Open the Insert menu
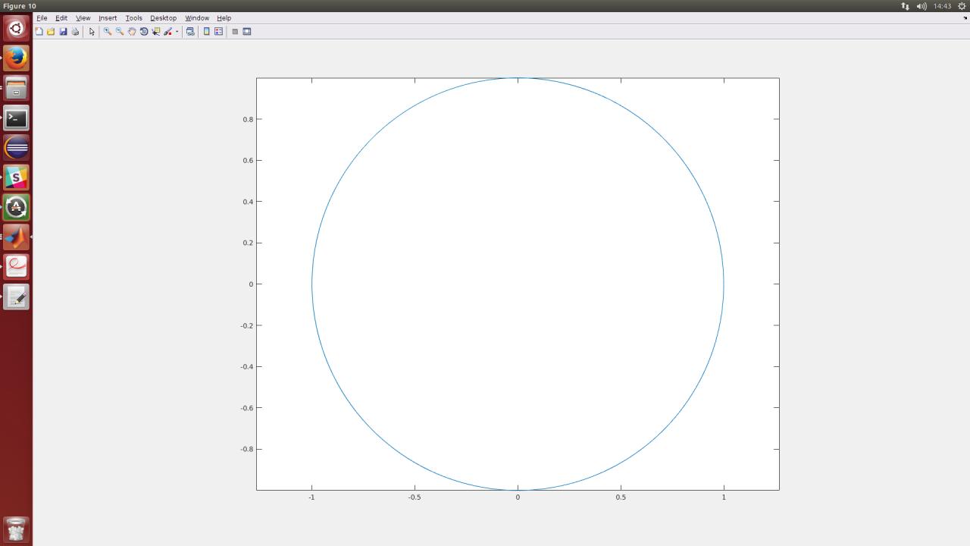Viewport: 970px width, 546px height. [x=108, y=18]
